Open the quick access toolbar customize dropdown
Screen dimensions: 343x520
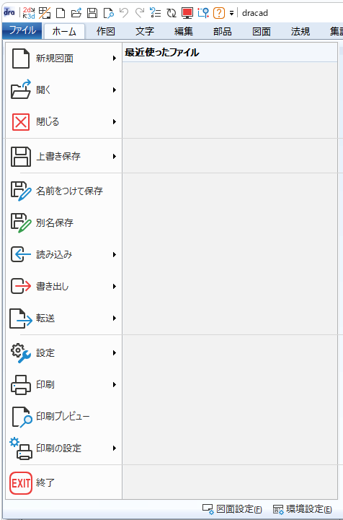[231, 13]
